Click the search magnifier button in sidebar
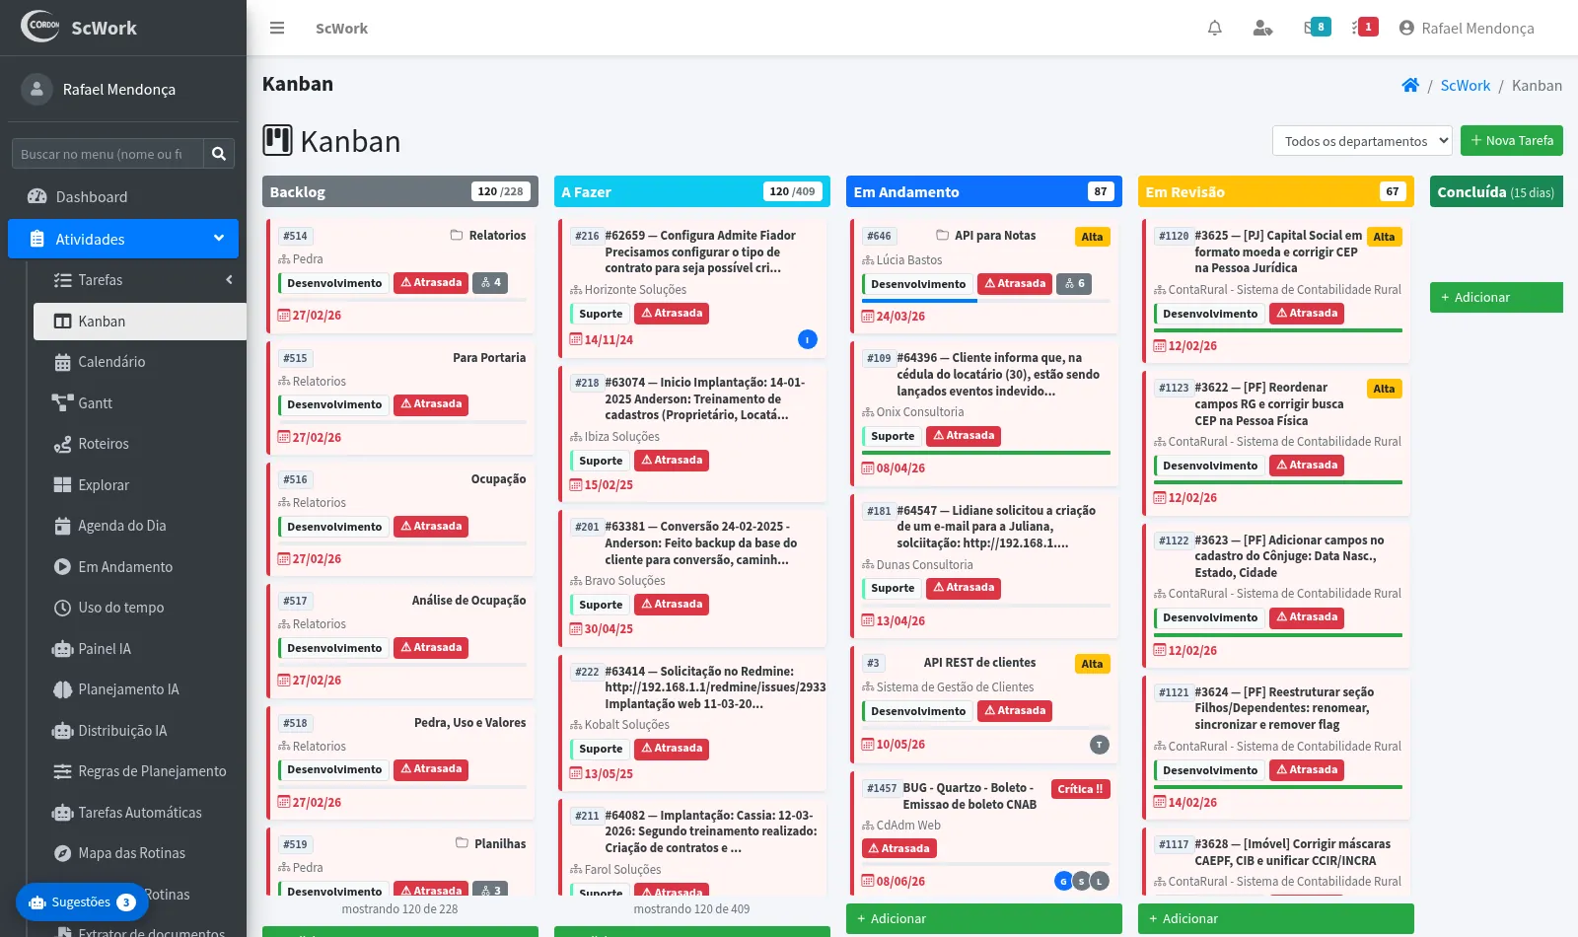 (x=219, y=154)
